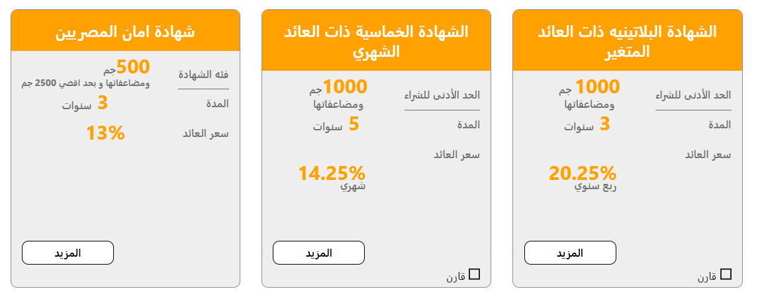The width and height of the screenshot is (762, 299).
Task: Click the 13% return rate value
Action: click(105, 133)
